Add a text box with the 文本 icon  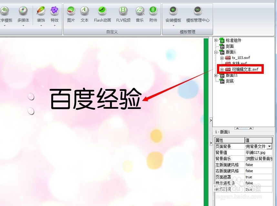pos(85,11)
